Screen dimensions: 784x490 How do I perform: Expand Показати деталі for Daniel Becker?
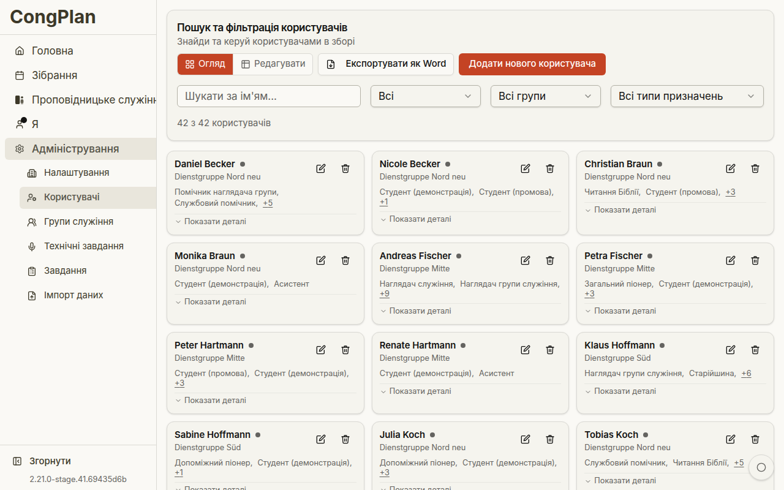pos(211,221)
